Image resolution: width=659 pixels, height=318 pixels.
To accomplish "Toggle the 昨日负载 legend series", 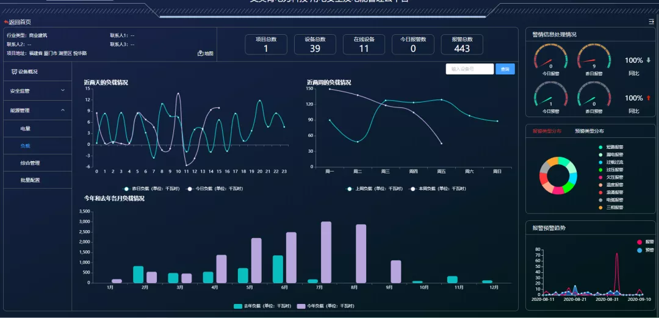I will click(x=151, y=189).
